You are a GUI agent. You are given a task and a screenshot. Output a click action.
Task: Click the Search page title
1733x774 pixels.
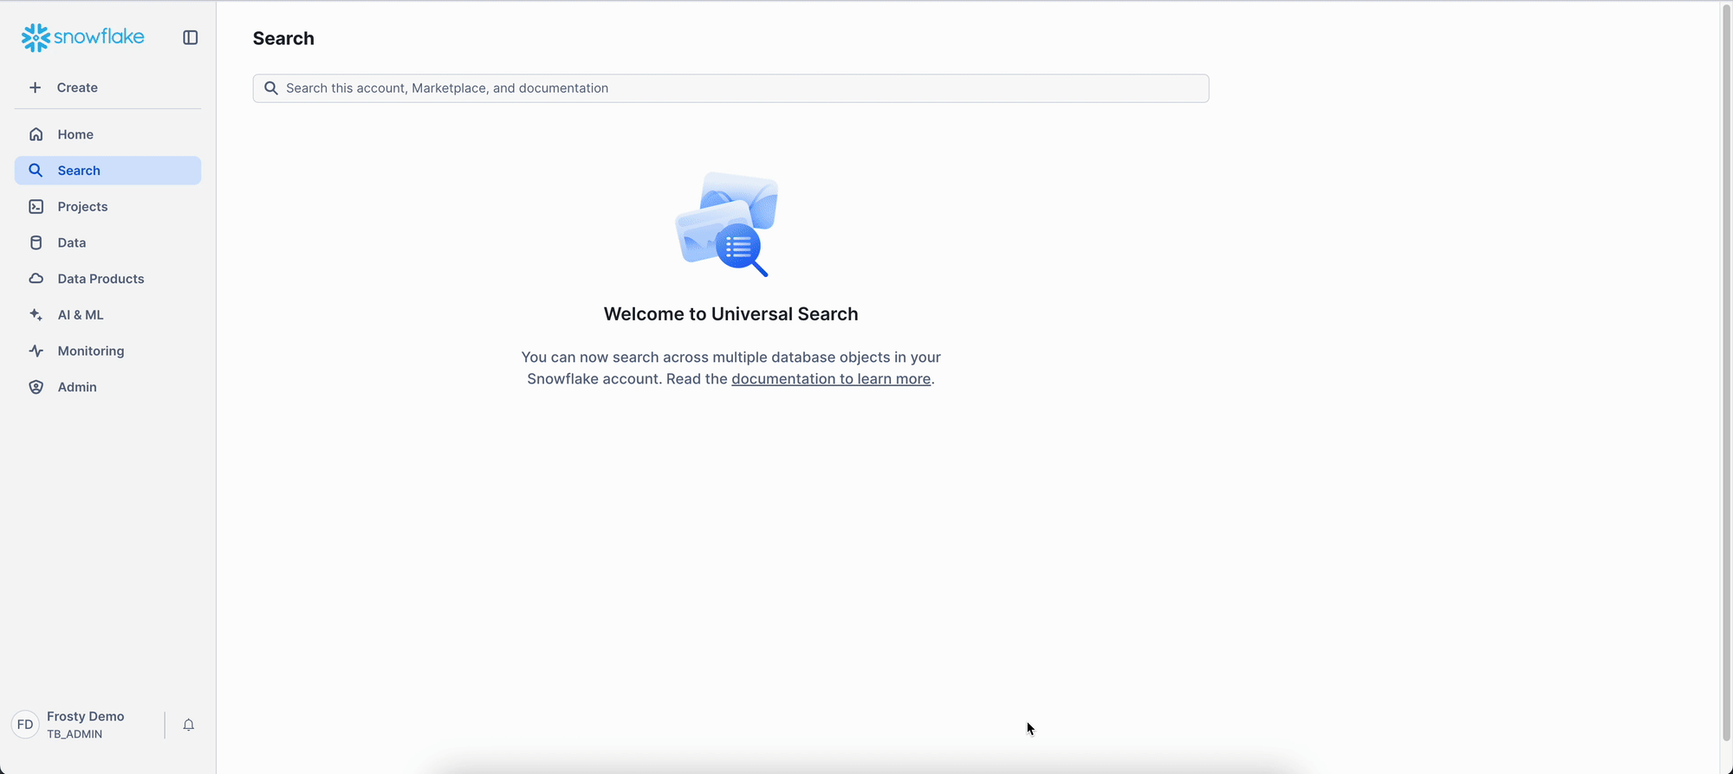point(283,38)
